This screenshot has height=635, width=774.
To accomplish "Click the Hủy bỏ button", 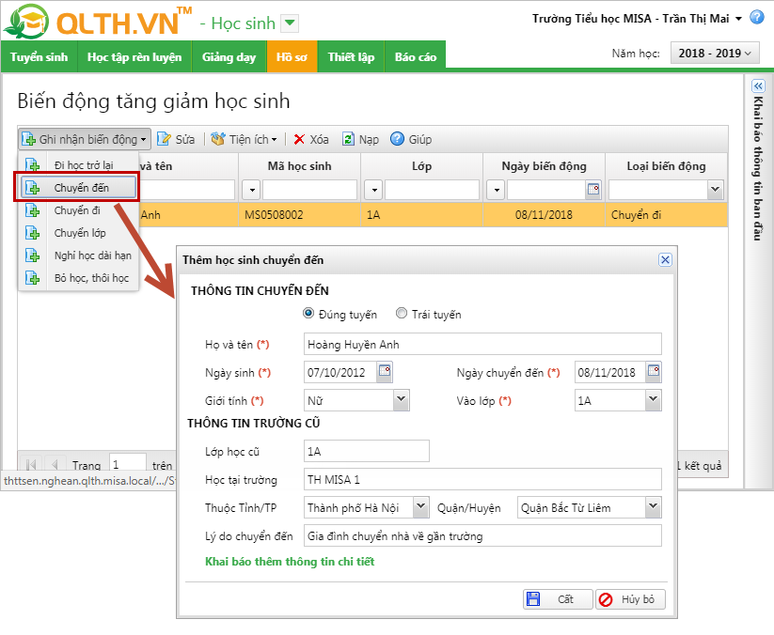I will (630, 599).
